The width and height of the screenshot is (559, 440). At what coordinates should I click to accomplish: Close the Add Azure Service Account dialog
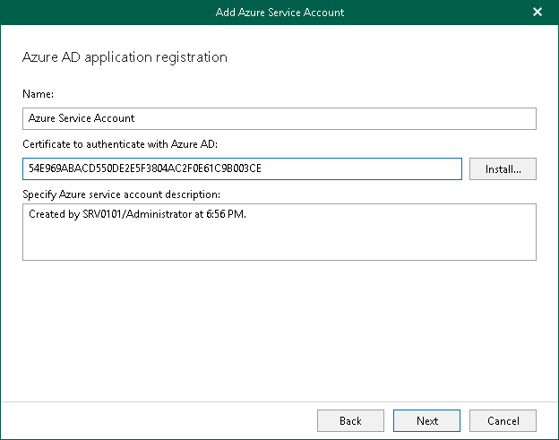537,13
